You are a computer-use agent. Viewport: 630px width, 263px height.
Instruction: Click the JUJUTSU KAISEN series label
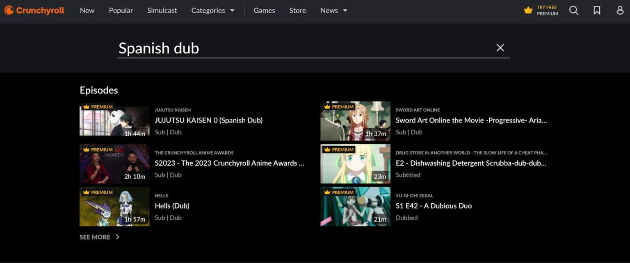coord(173,110)
